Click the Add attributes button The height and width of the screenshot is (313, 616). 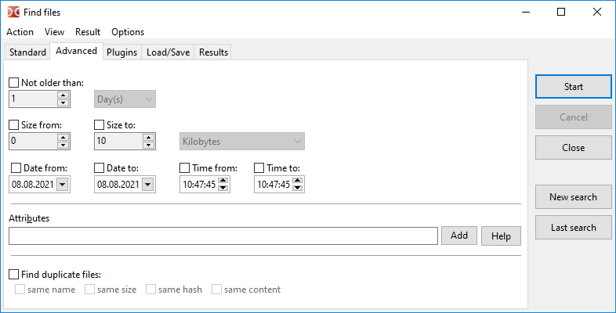(x=458, y=236)
